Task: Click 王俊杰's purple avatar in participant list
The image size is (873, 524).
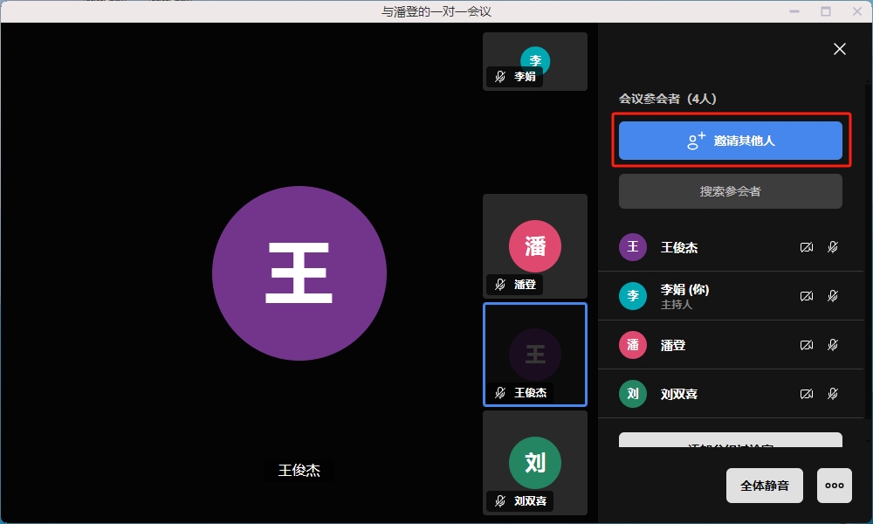Action: [633, 247]
